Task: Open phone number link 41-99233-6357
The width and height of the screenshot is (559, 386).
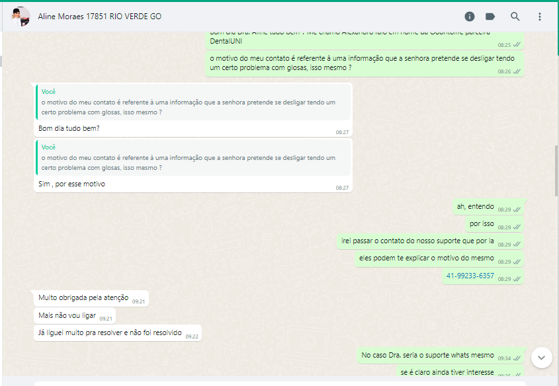Action: 470,276
